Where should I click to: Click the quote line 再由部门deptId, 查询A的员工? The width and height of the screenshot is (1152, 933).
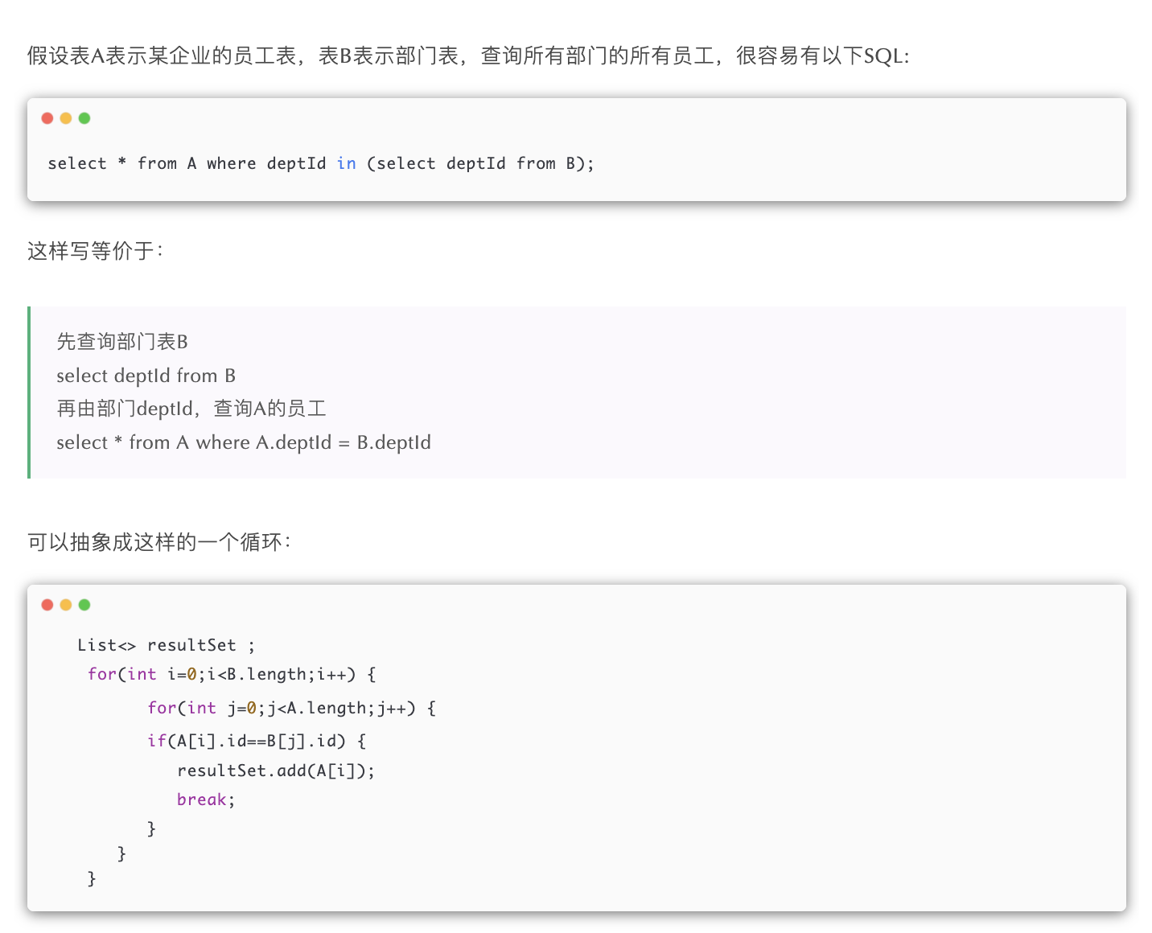pos(191,409)
